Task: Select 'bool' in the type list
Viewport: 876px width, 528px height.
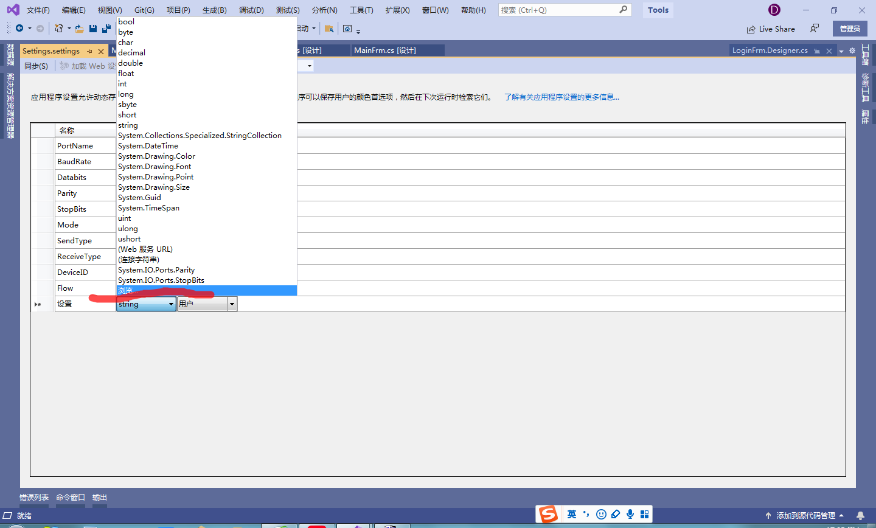Action: click(x=206, y=22)
